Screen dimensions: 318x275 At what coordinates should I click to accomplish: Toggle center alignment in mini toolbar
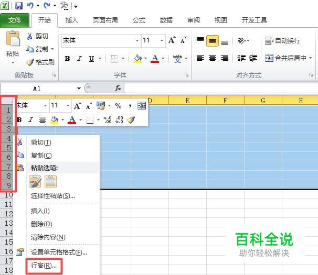43,119
